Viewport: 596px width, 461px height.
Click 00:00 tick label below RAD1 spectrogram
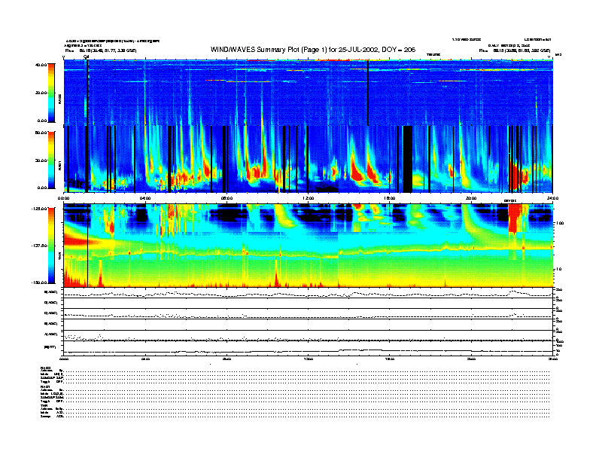tap(63, 198)
